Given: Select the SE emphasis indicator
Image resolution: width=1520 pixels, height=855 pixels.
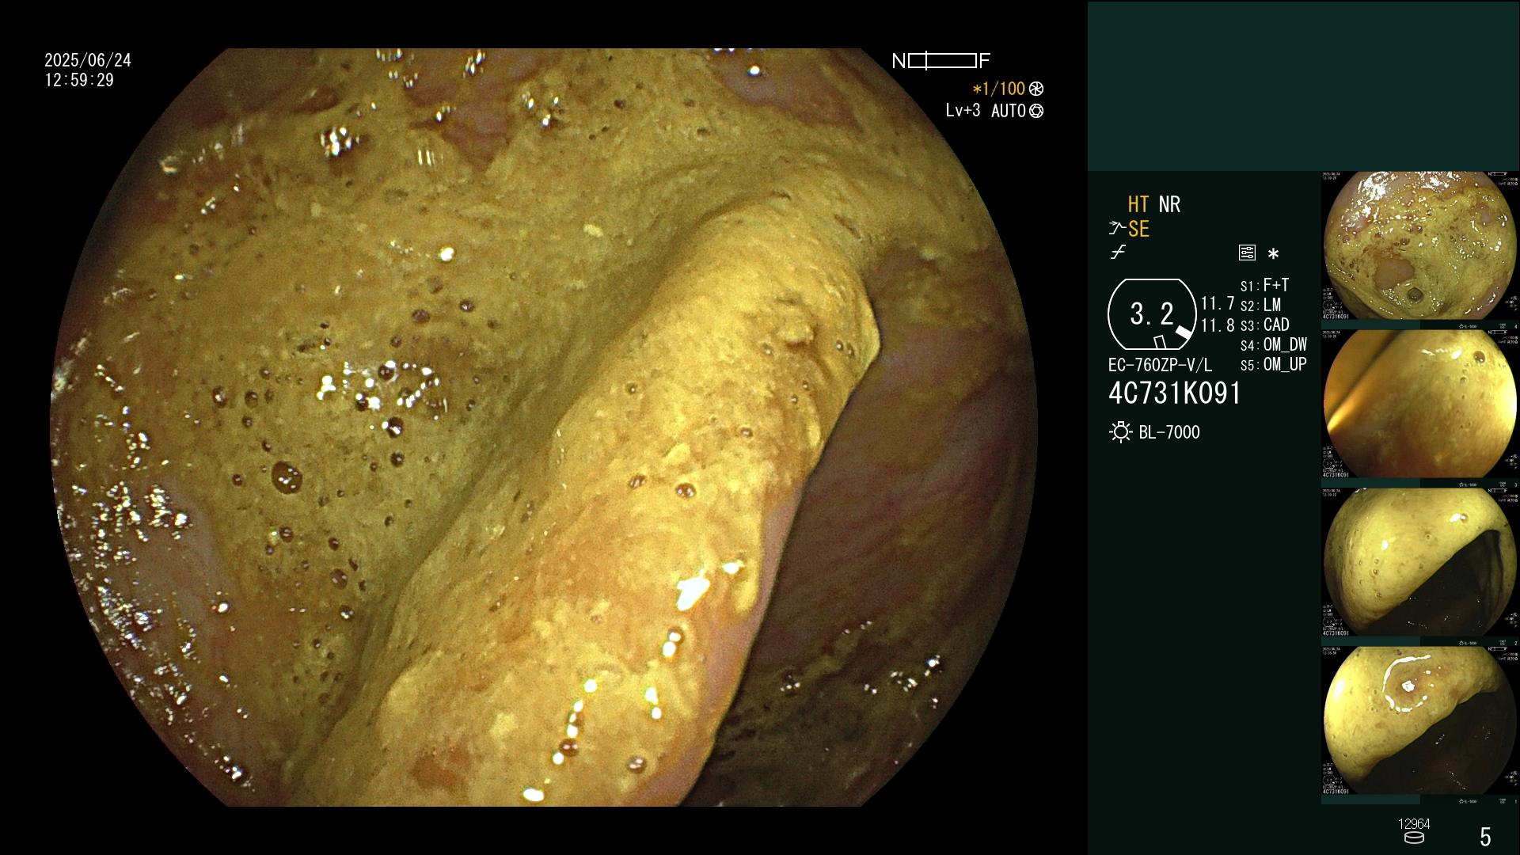Looking at the screenshot, I should [1138, 229].
